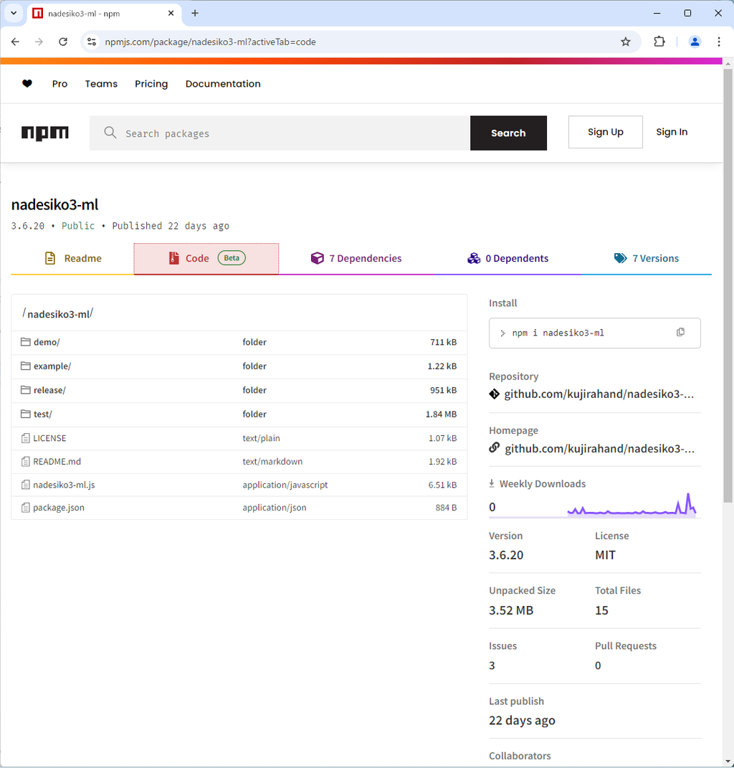Viewport: 734px width, 768px height.
Task: Click the heart icon in top navigation
Action: pyautogui.click(x=27, y=84)
